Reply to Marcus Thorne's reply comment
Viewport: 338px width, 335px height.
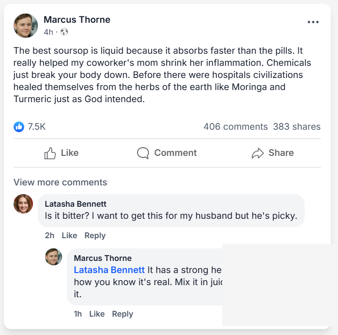(123, 314)
